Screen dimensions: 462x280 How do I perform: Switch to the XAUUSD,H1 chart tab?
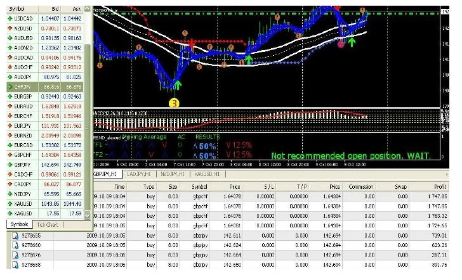(x=207, y=174)
